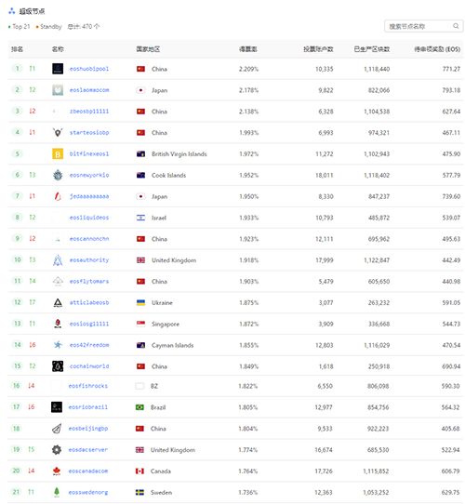
Task: Click the eosriobrazil logo icon
Action: click(57, 407)
